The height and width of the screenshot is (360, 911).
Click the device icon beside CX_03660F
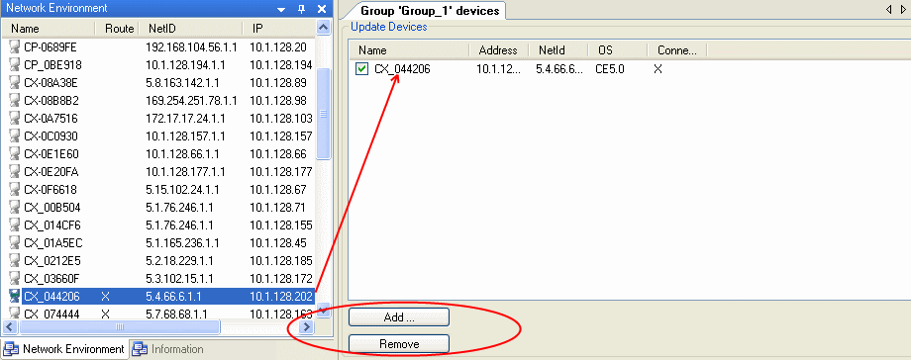tap(15, 278)
